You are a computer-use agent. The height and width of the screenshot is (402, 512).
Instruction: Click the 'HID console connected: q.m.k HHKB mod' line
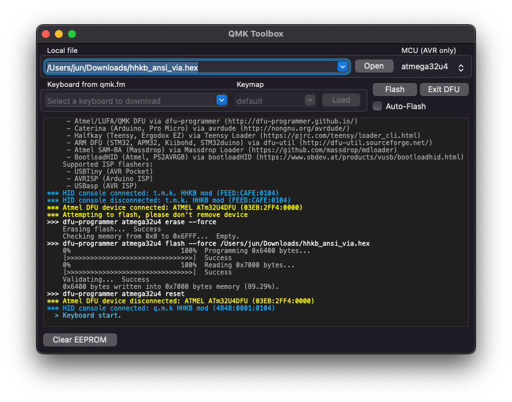click(161, 308)
